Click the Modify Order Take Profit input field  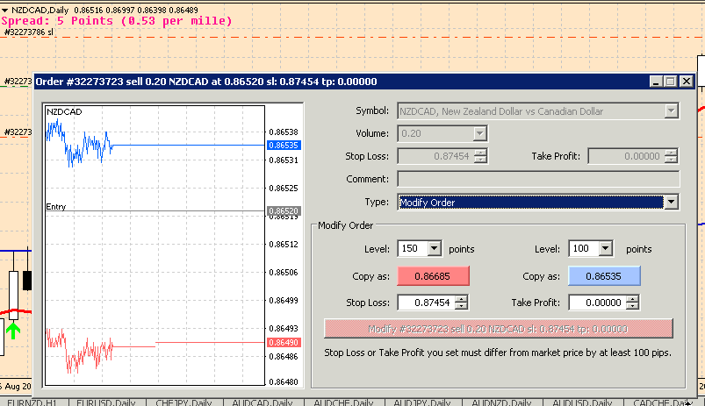pos(598,303)
